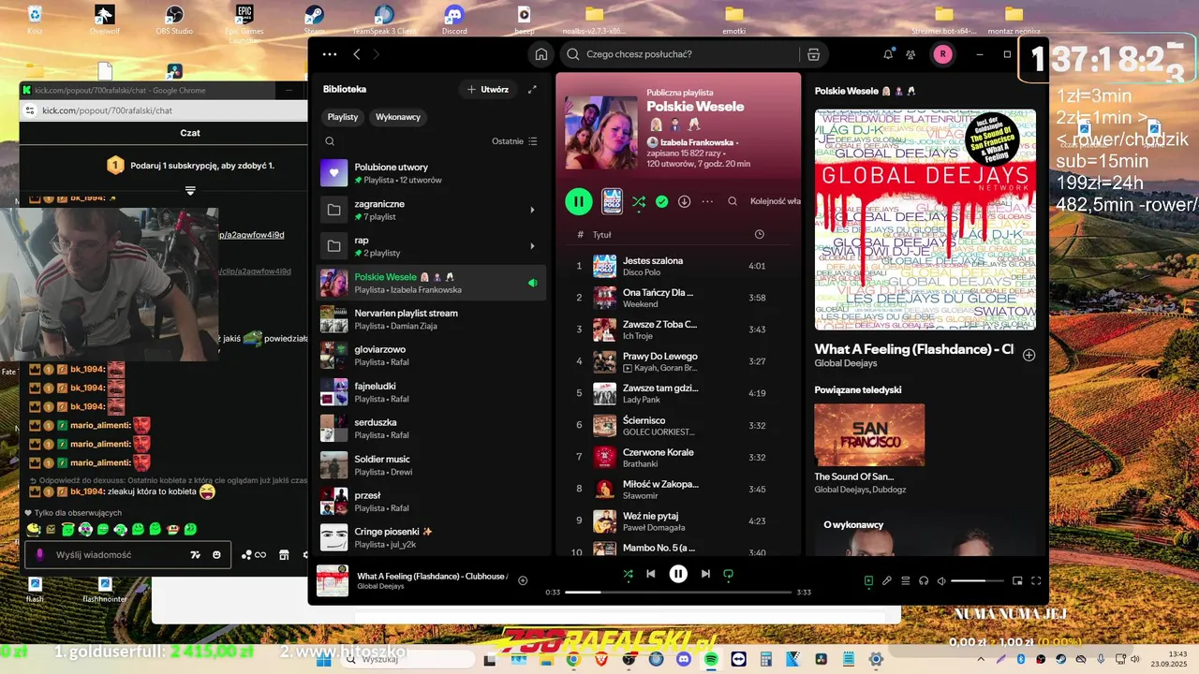This screenshot has height=674, width=1199.
Task: Toggle shuffle in the bottom player bar
Action: (628, 574)
